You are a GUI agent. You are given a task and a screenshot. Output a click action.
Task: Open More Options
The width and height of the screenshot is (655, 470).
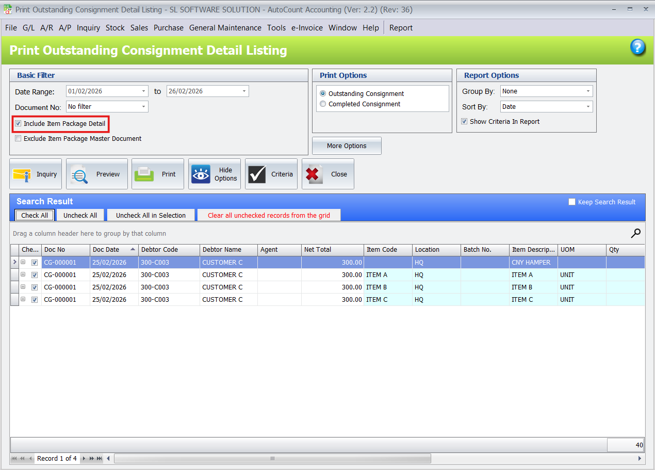(346, 145)
